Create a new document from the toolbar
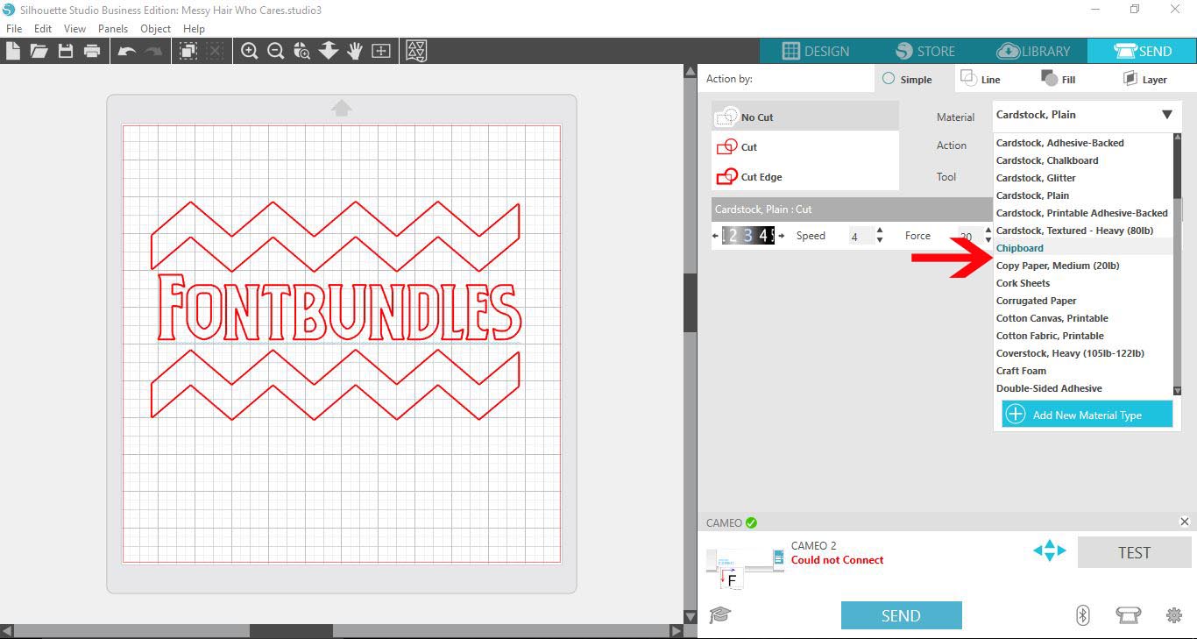 13,51
